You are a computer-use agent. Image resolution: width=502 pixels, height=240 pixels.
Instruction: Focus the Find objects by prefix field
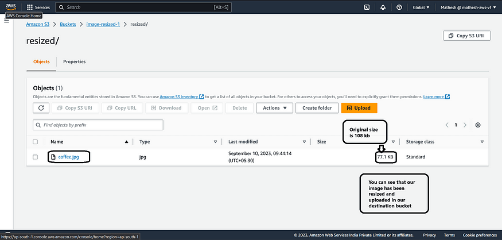pyautogui.click(x=98, y=125)
